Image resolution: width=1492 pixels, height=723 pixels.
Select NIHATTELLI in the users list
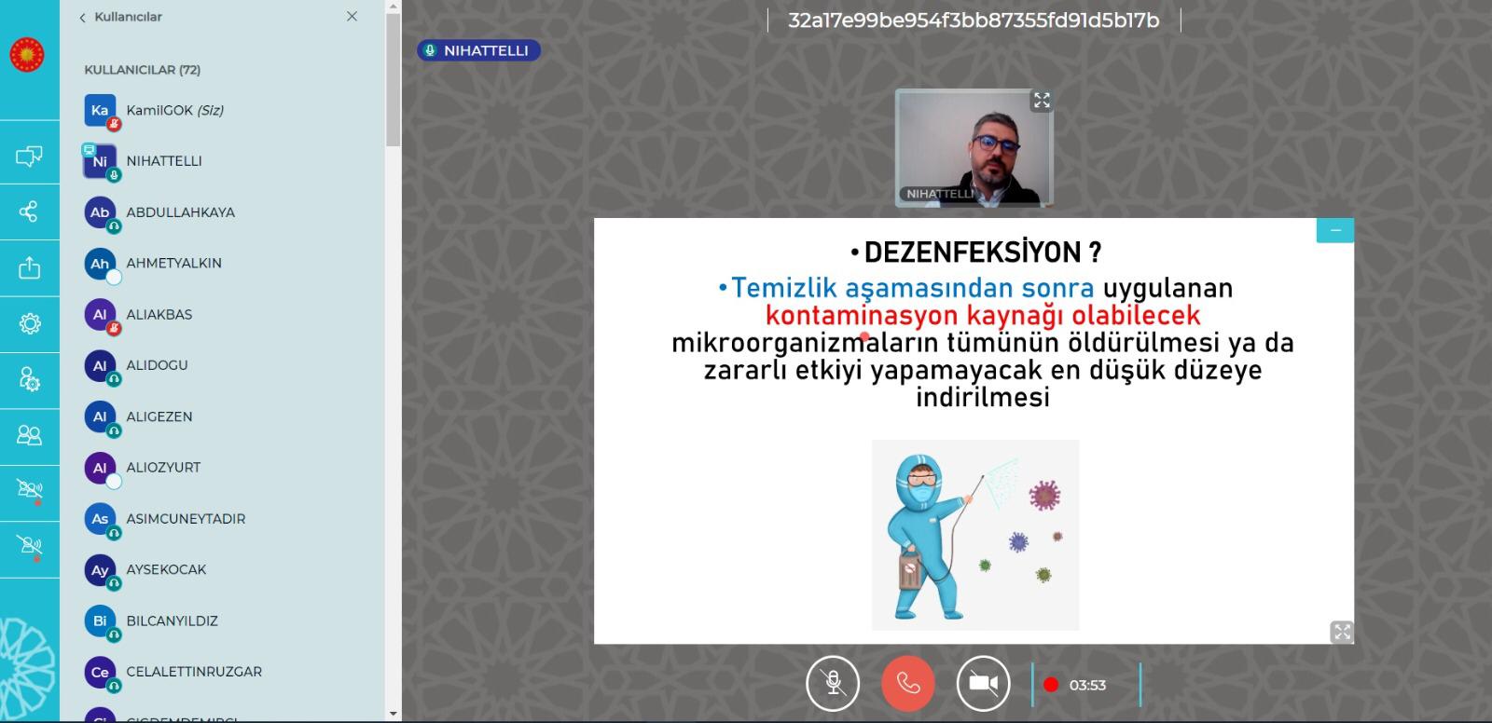coord(164,161)
